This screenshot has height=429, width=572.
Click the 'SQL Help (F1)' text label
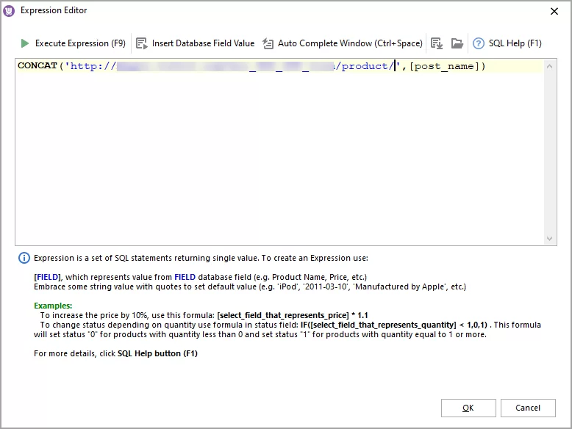click(x=515, y=43)
